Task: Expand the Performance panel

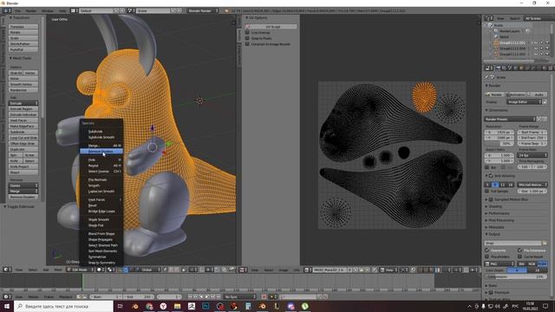Action: [486, 213]
